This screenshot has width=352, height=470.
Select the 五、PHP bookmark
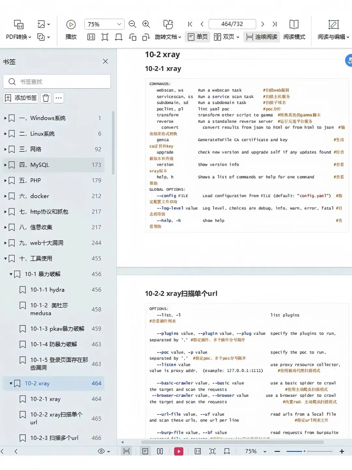point(54,180)
